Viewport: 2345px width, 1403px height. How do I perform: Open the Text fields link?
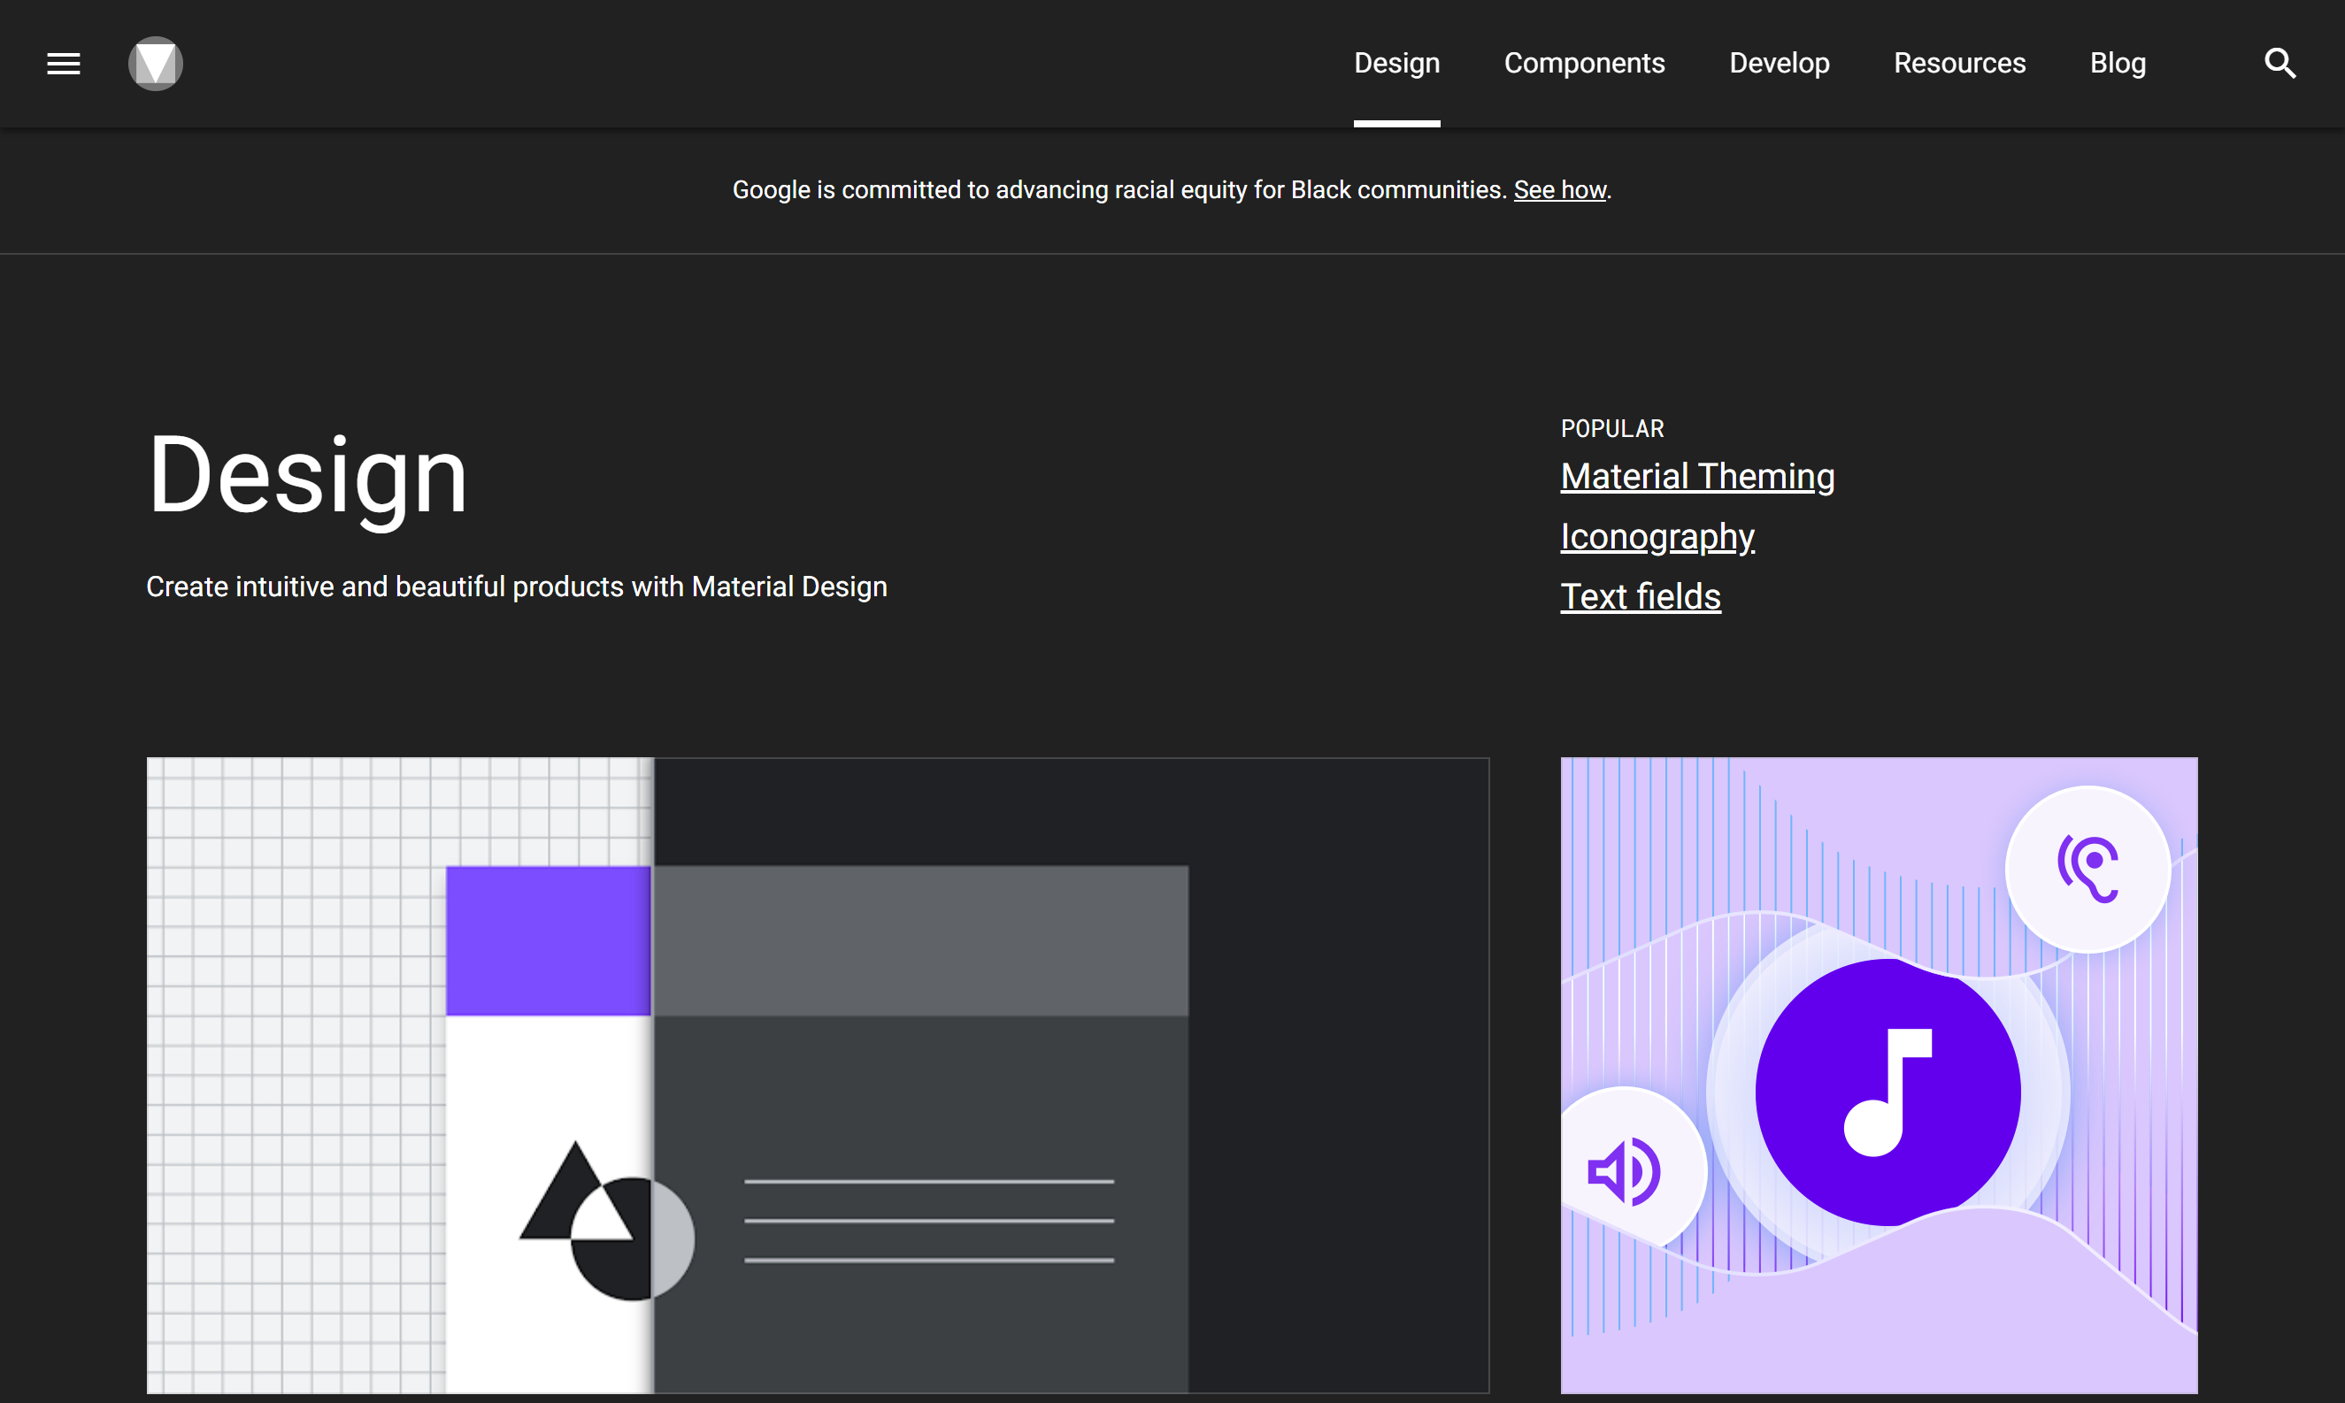[1641, 596]
